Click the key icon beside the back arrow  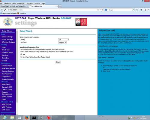pos(5,10)
